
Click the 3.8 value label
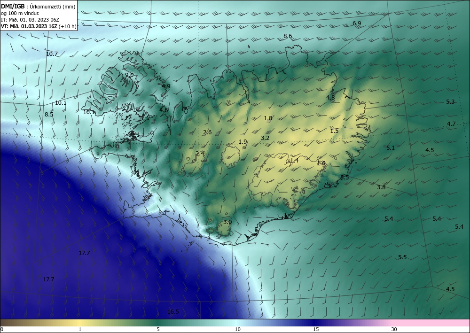tap(381, 187)
